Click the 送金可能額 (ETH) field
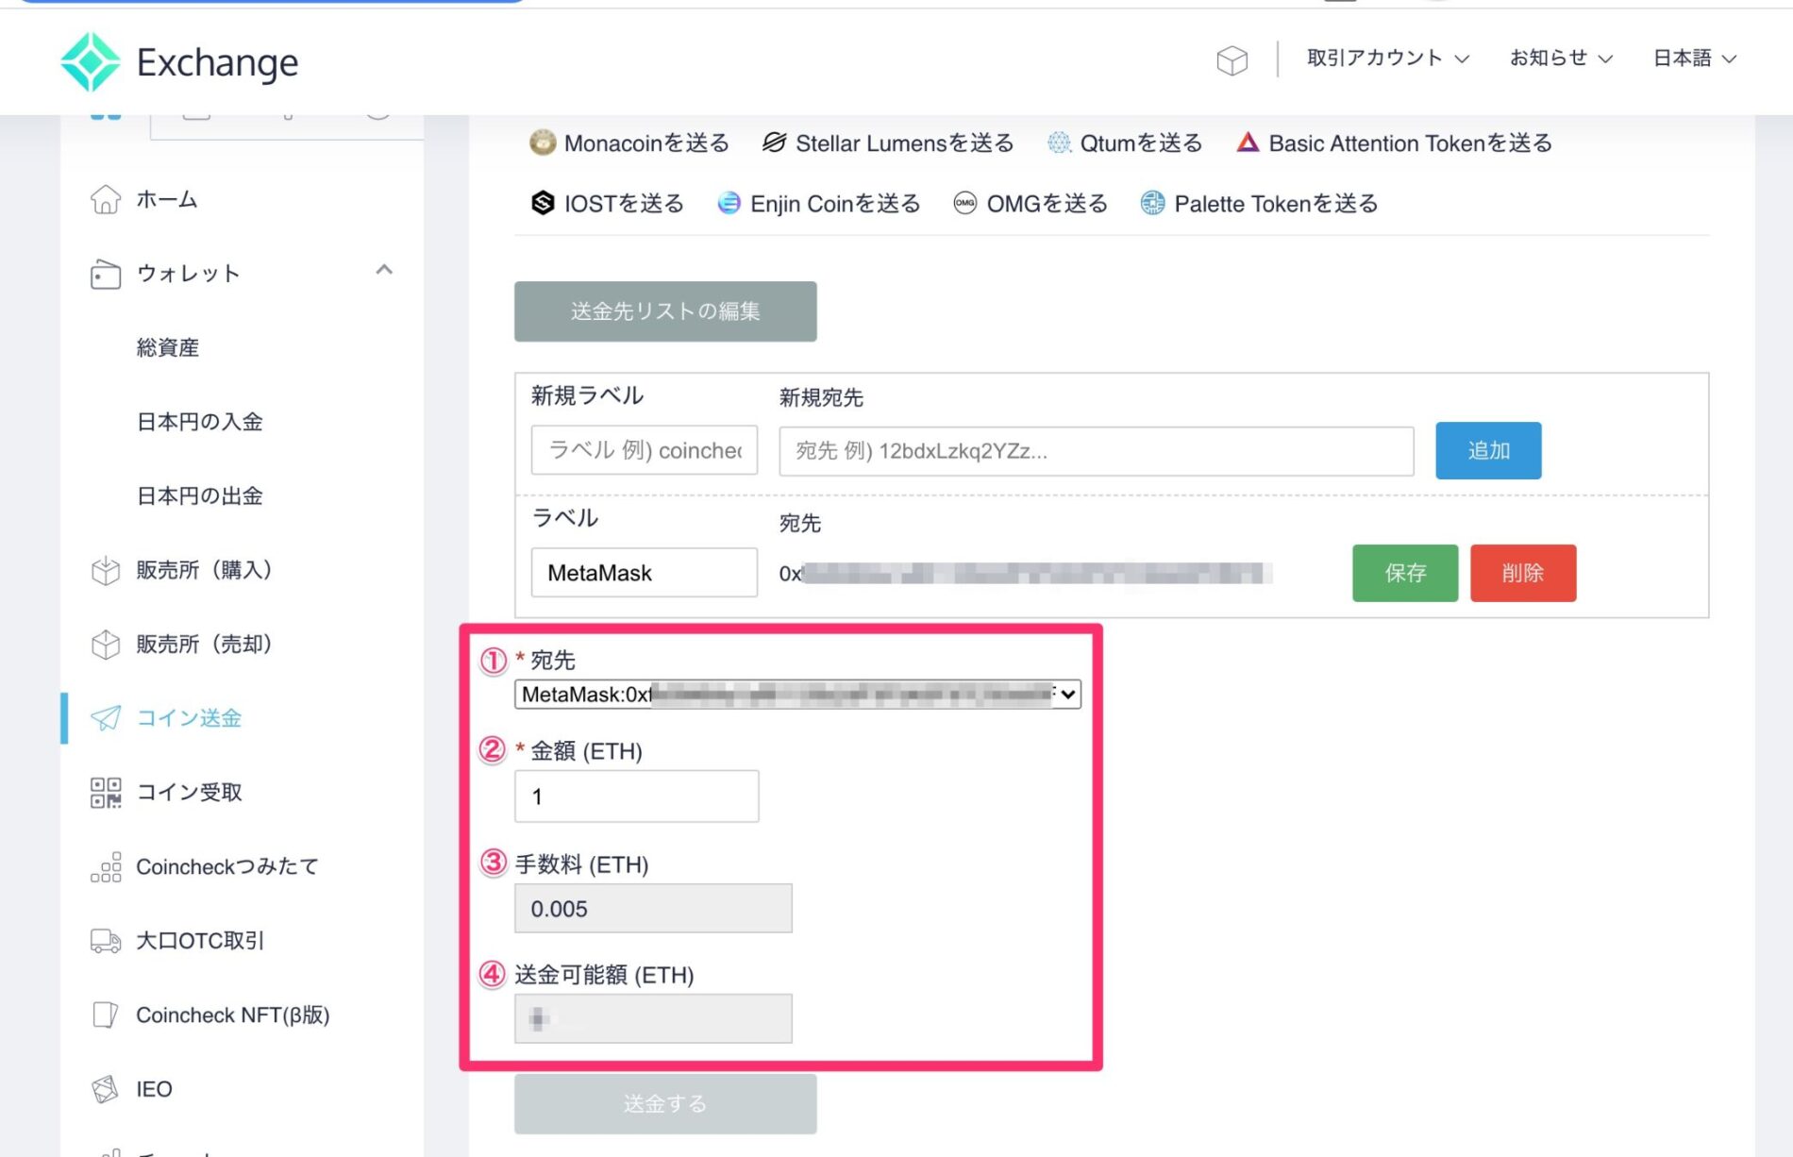1793x1157 pixels. tap(653, 1018)
